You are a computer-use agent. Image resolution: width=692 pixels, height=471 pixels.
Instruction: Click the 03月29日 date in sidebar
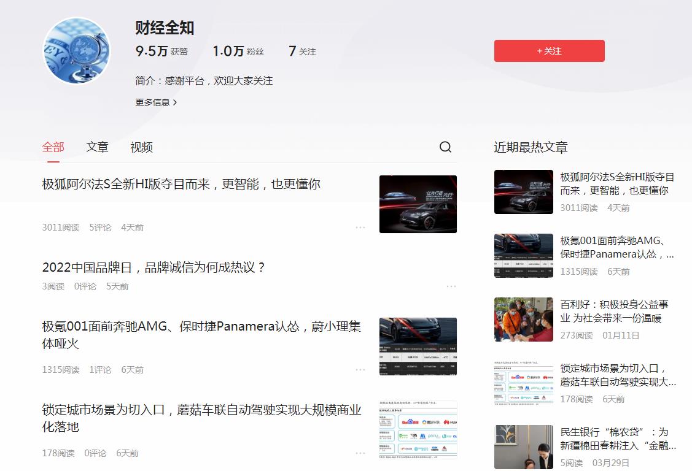tap(611, 463)
